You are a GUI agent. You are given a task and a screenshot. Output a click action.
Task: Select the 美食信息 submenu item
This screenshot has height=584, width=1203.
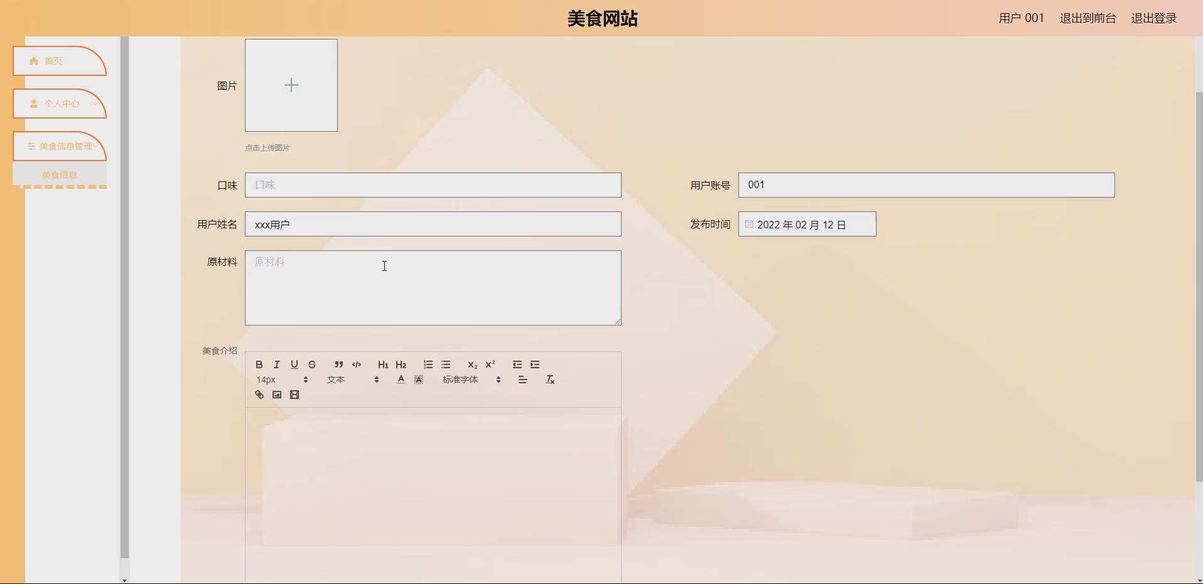pyautogui.click(x=60, y=175)
